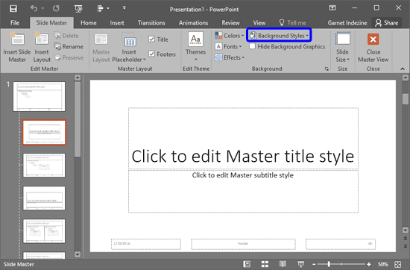This screenshot has width=410, height=270.
Task: Click the zoom slider handle
Action: tap(329, 265)
